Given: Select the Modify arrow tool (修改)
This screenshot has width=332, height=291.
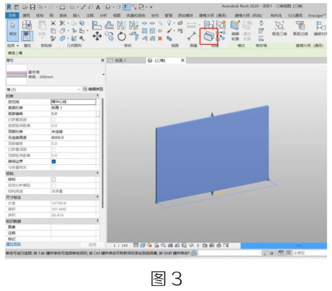Looking at the screenshot, I should coord(13,30).
